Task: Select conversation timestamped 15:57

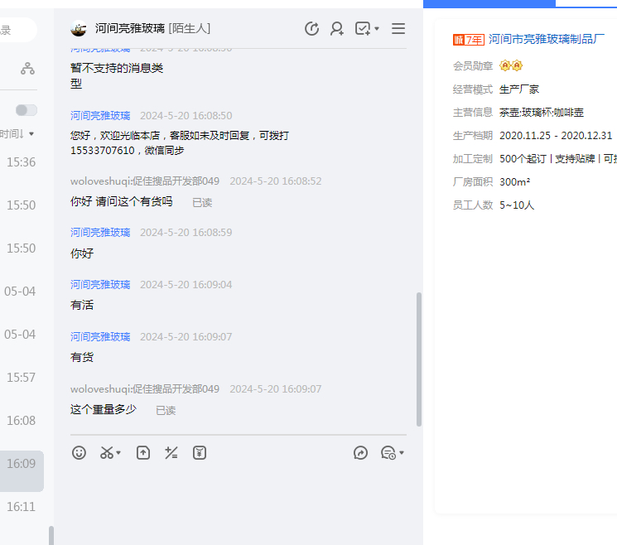Action: (22, 378)
